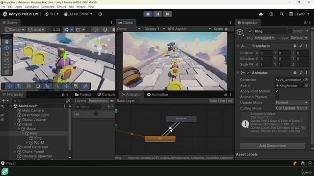Lock the Hierarchy panel
The height and width of the screenshot is (176, 314).
(63, 94)
